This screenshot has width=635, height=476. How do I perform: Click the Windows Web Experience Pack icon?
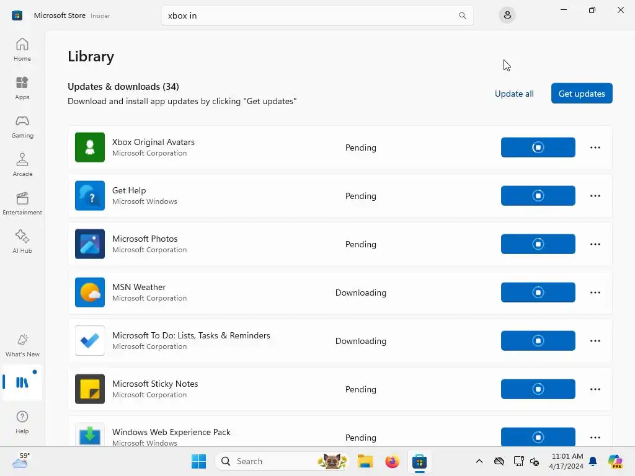coord(90,434)
